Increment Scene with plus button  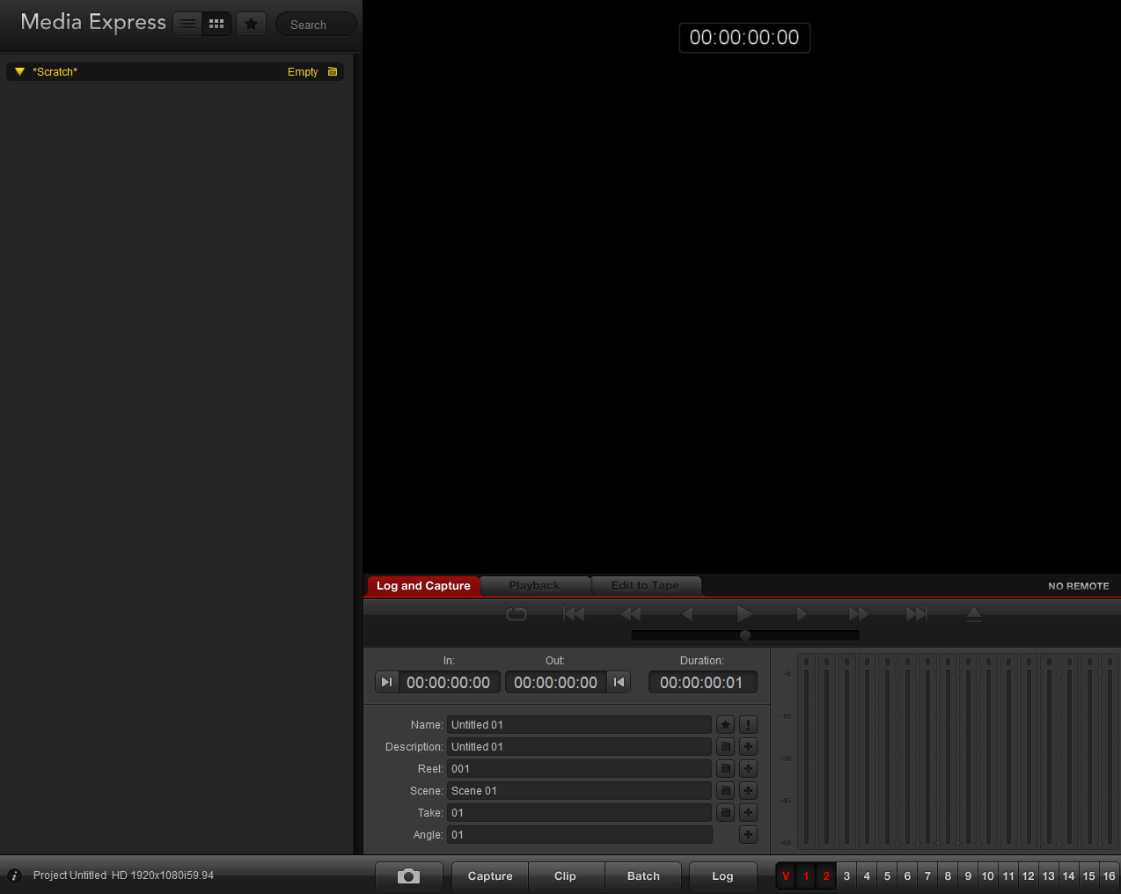tap(749, 791)
